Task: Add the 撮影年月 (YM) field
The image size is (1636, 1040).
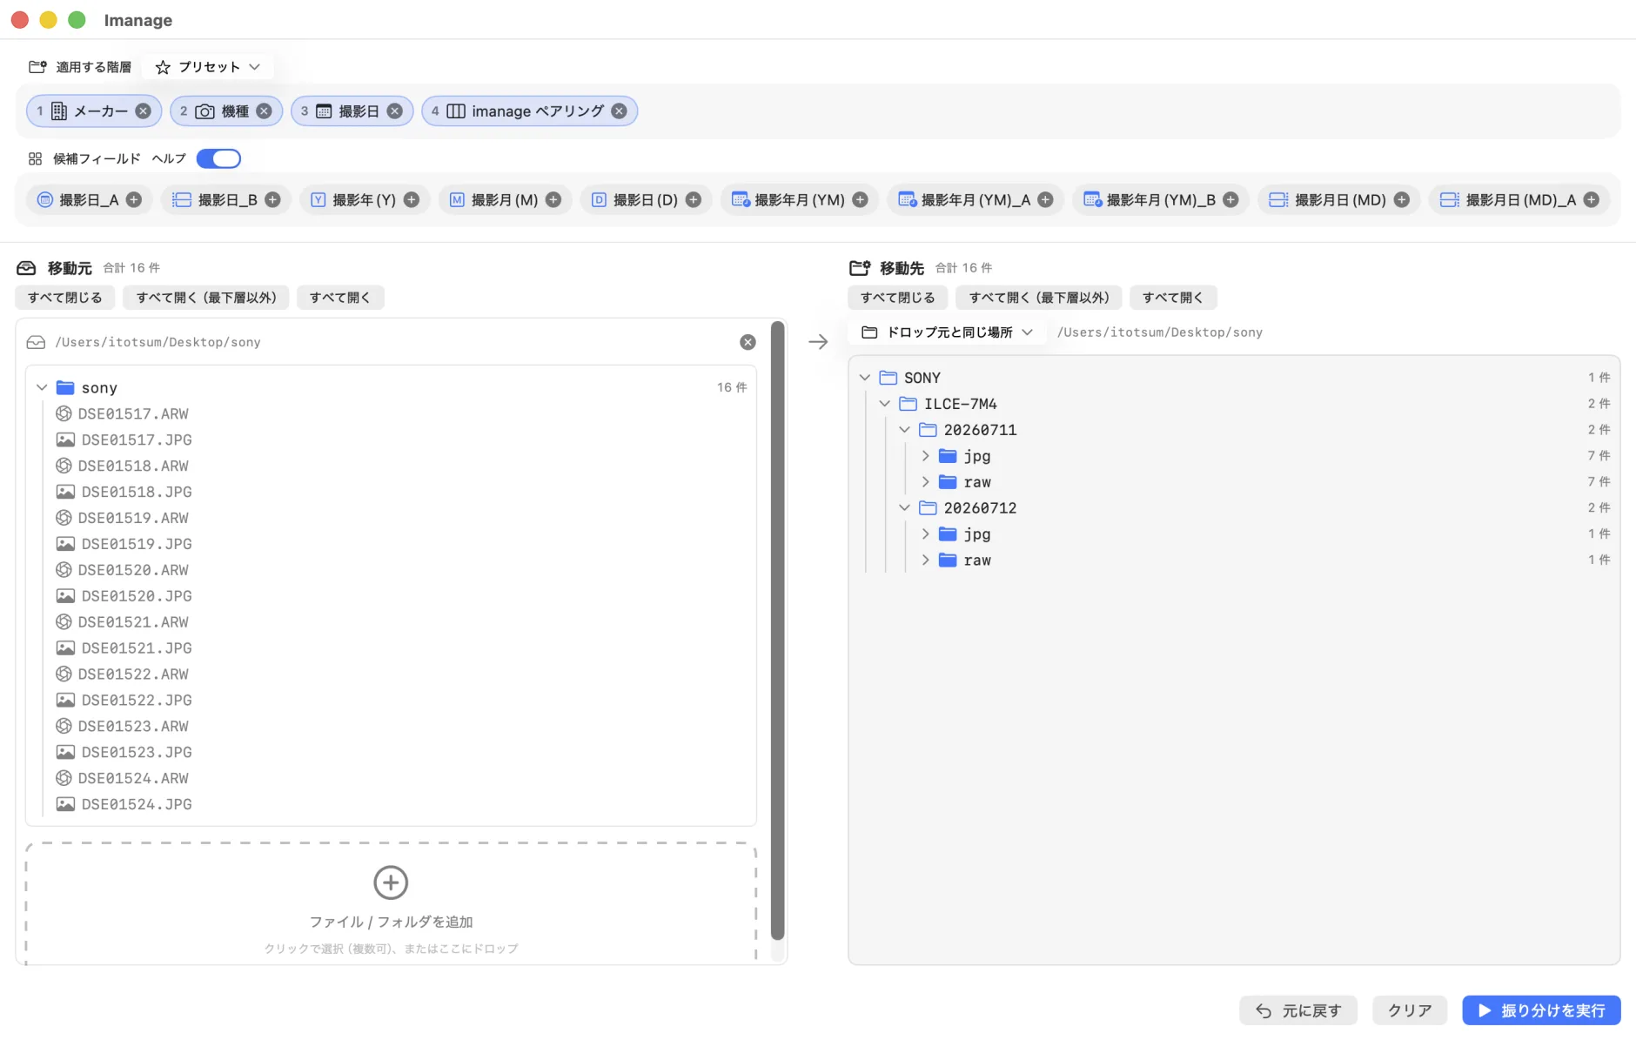Action: [861, 200]
